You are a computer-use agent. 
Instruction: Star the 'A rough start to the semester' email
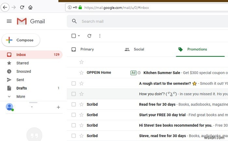[81, 83]
